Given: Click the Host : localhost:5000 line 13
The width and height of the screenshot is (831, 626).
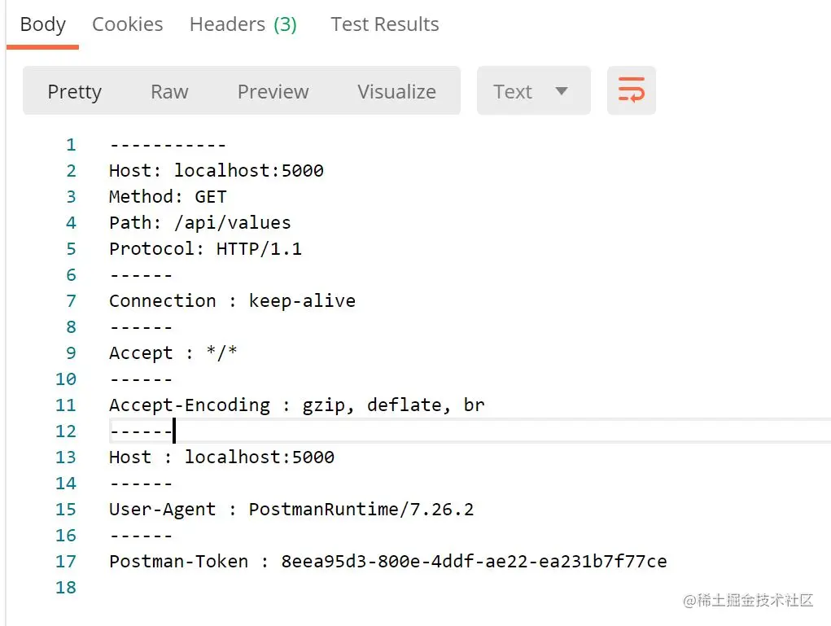Looking at the screenshot, I should pos(221,457).
